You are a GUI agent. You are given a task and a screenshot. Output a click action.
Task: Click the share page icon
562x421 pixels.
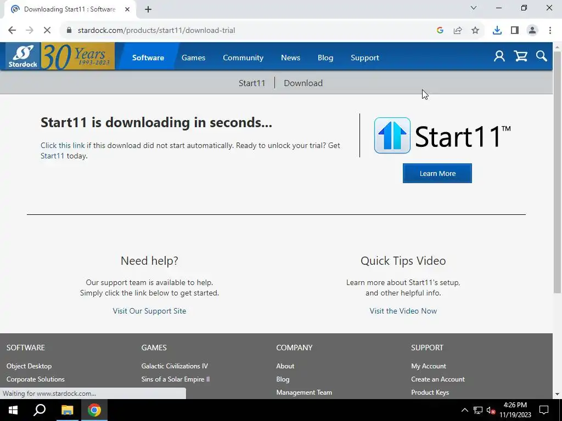pos(458,31)
